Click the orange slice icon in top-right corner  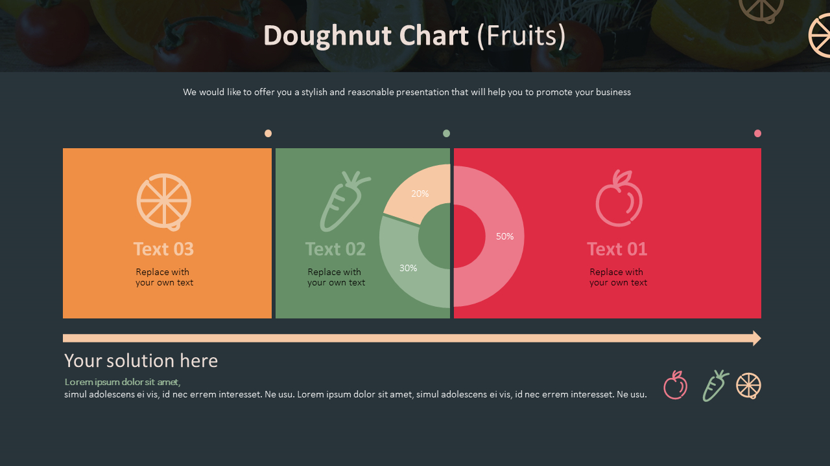(821, 36)
